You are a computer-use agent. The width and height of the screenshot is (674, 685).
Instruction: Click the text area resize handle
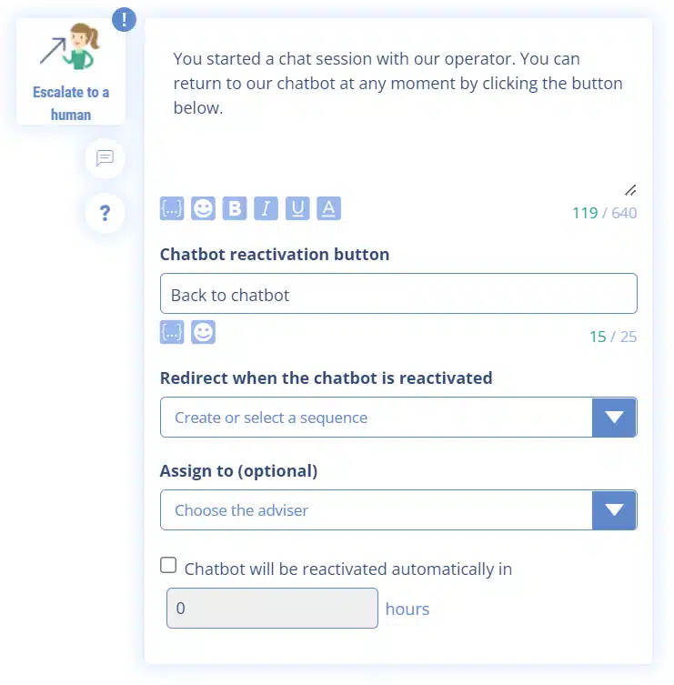pyautogui.click(x=630, y=190)
